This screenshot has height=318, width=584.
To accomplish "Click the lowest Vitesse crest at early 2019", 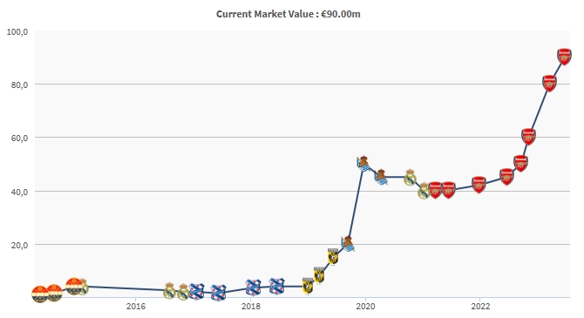I will 308,286.
